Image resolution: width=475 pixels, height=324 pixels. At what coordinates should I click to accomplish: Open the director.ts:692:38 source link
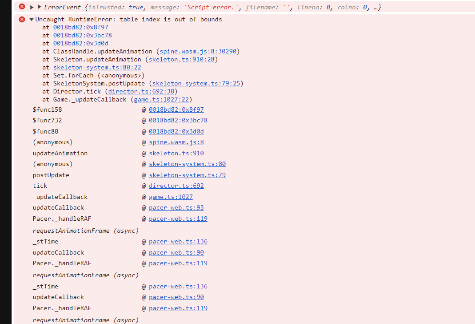tap(141, 91)
